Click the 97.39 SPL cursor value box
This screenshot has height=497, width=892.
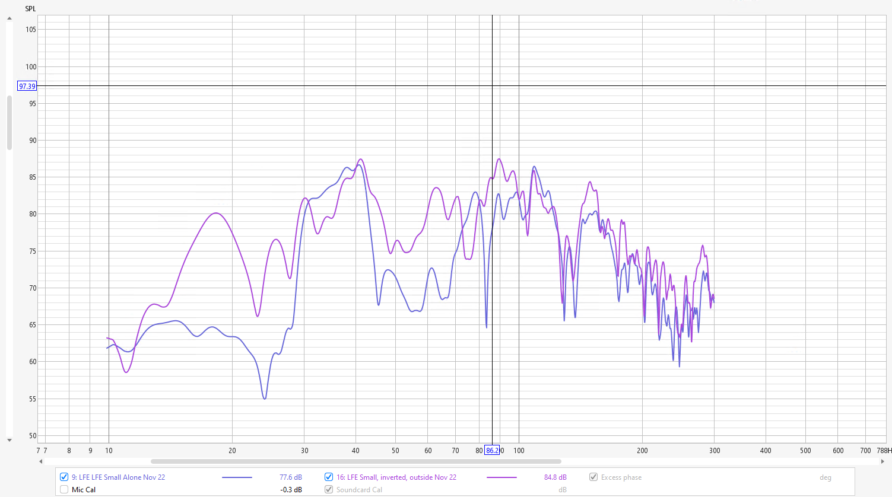pyautogui.click(x=27, y=86)
